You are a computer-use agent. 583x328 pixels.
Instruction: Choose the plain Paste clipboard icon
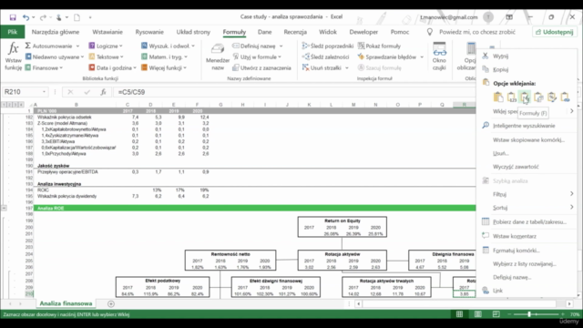498,97
